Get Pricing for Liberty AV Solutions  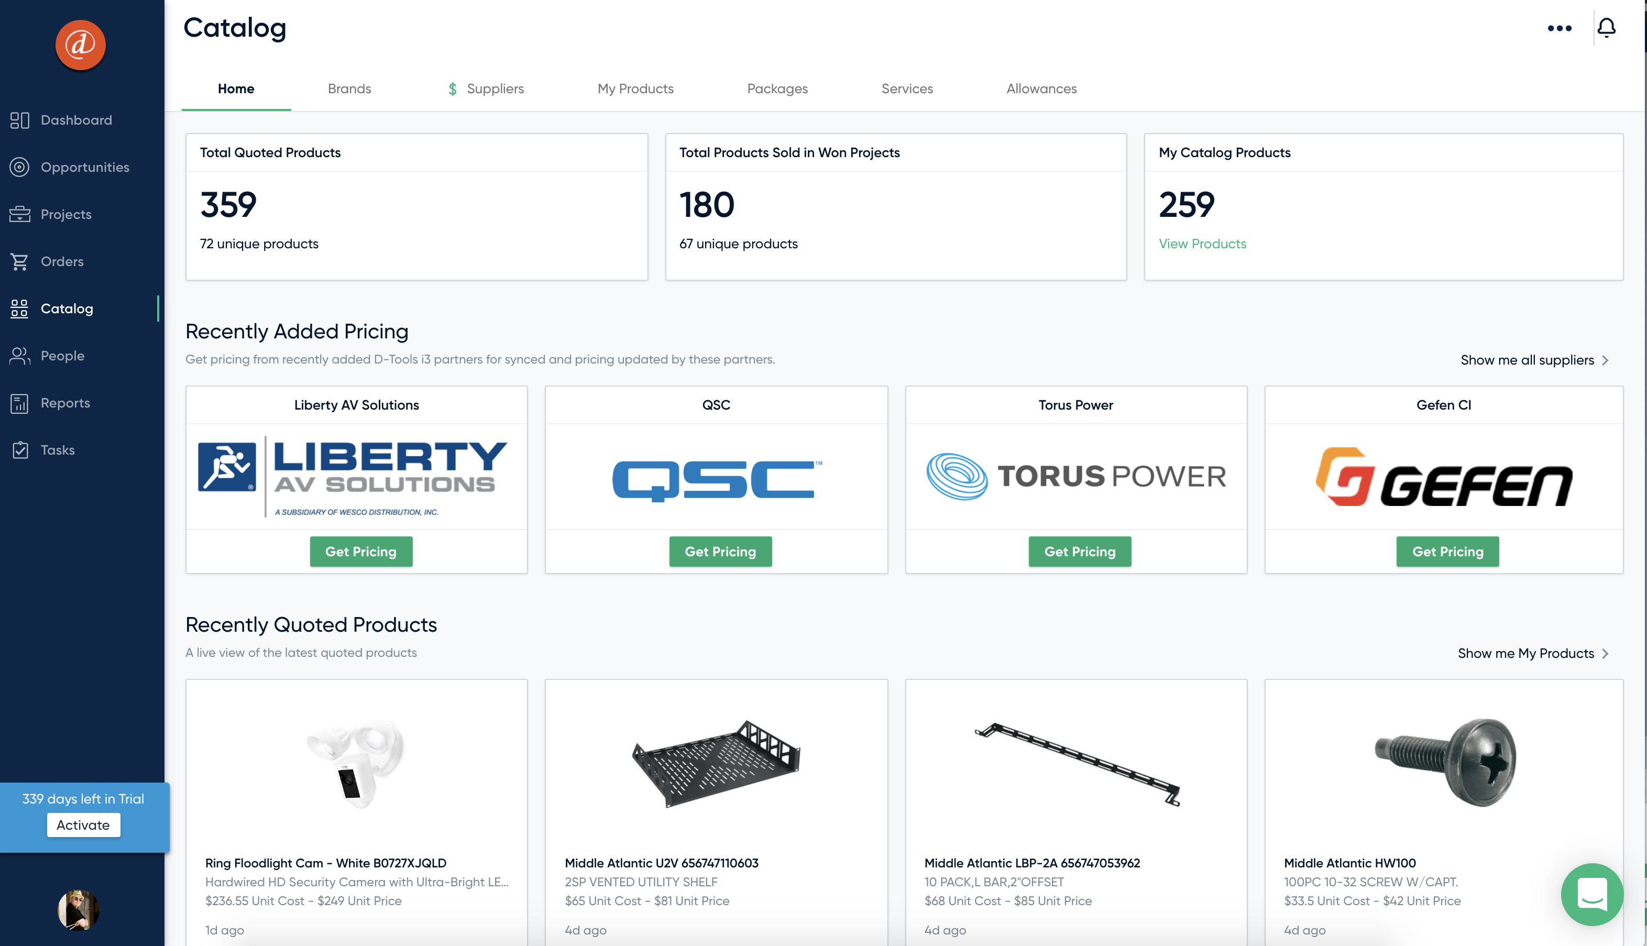click(360, 552)
